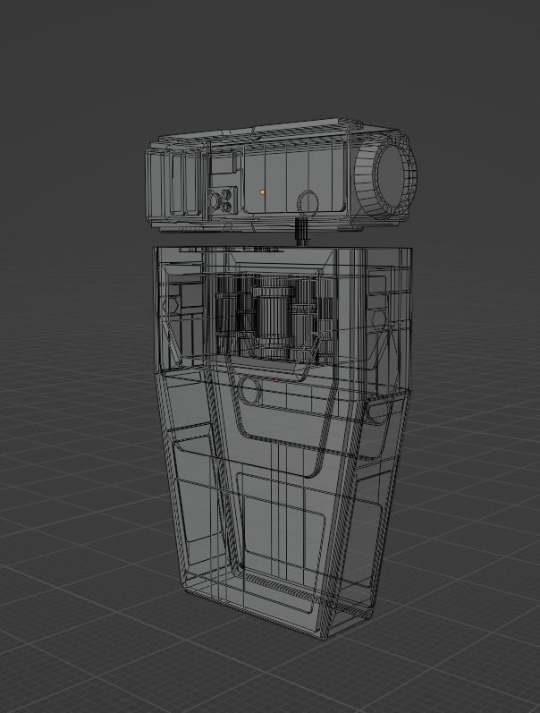540x713 pixels.
Task: Click the hexagonal detail on the body's right side
Action: (x=378, y=319)
